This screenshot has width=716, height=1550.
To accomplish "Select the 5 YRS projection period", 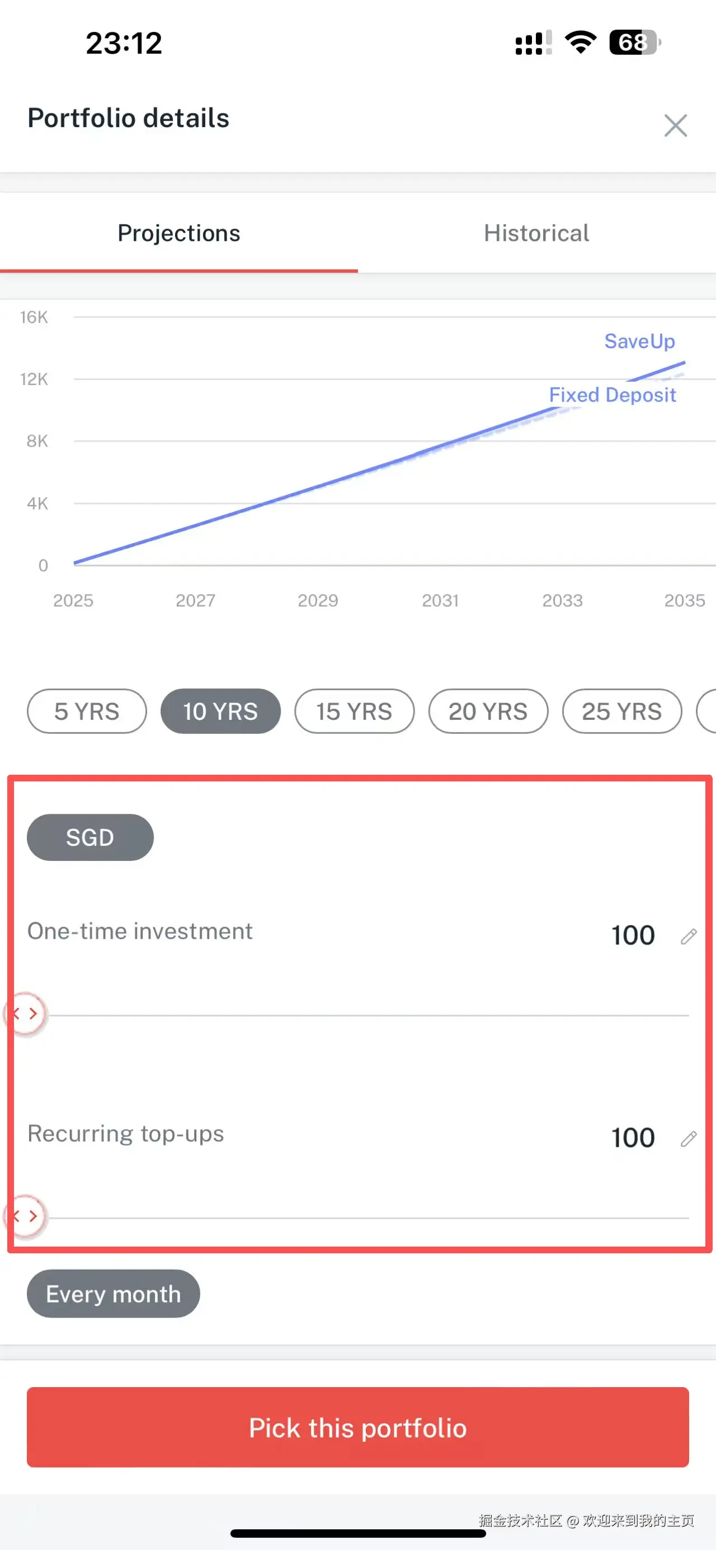I will (87, 711).
